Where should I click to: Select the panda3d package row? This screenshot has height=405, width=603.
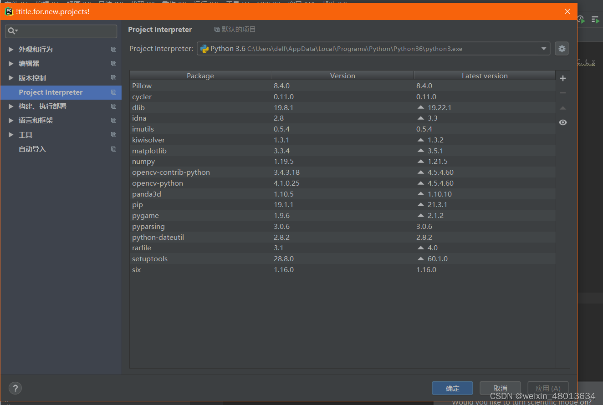pos(342,194)
